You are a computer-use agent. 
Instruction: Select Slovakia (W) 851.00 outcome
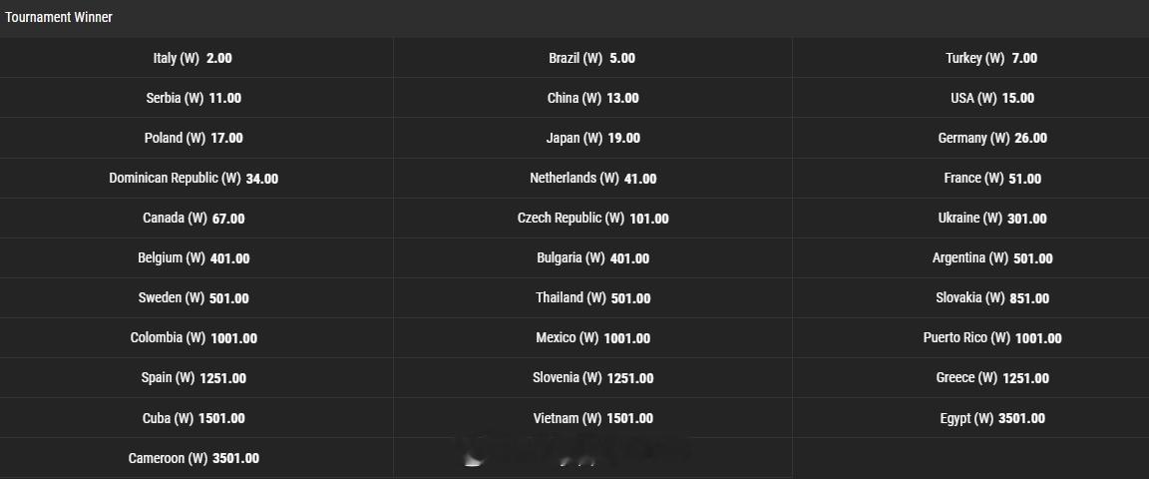(x=970, y=297)
